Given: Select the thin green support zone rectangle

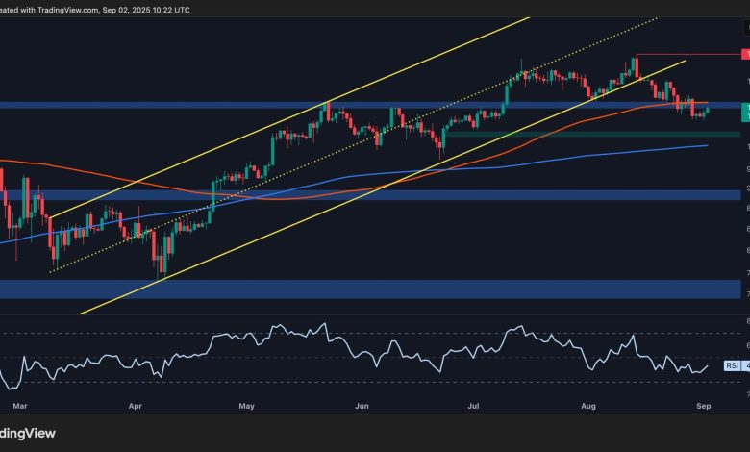Looking at the screenshot, I should [593, 135].
